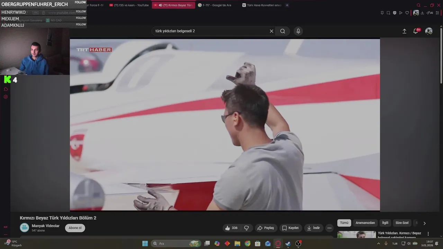443x249 pixels.
Task: Follow ADAMKNJJJ in overlay
Action: pyautogui.click(x=81, y=25)
